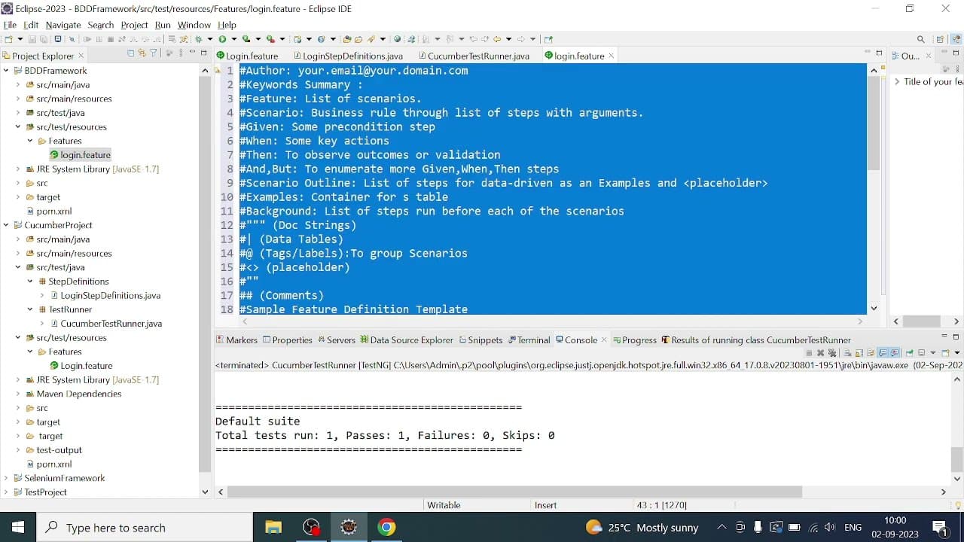Toggle Show Console on Standard Out change
The image size is (964, 542).
click(883, 353)
